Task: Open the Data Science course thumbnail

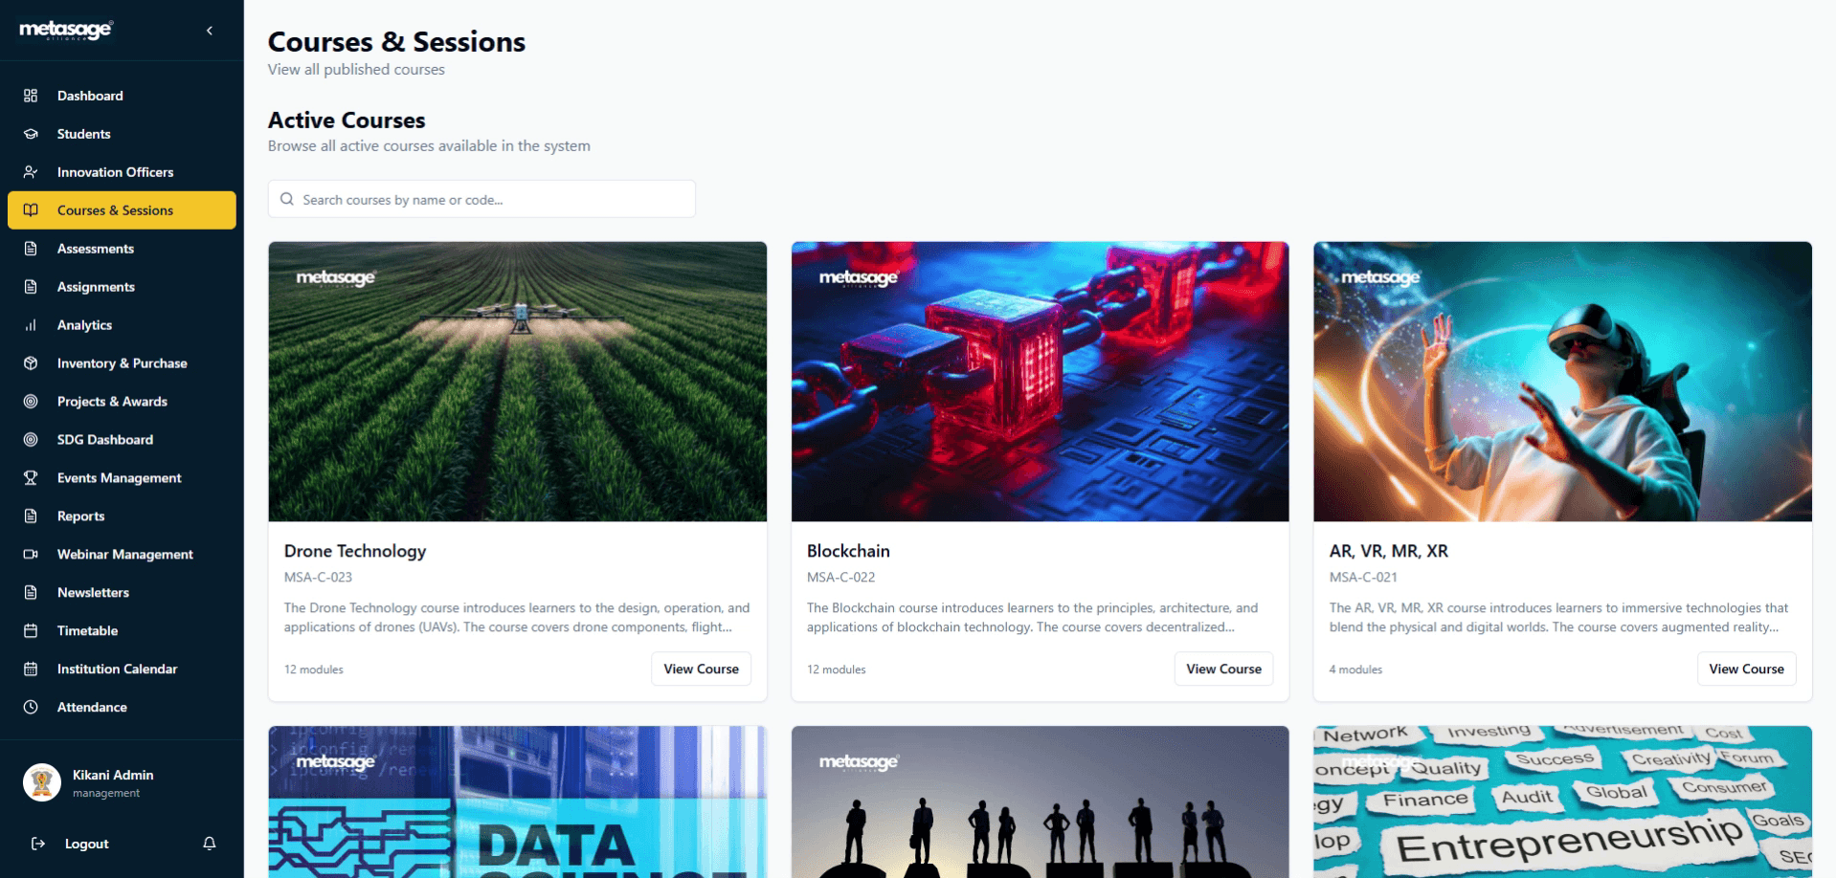Action: (x=518, y=801)
